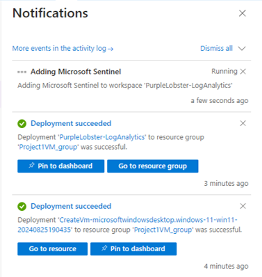
Task: Open the CreateVm-microsoftwindowsdesktop deployment link
Action: coord(127,225)
